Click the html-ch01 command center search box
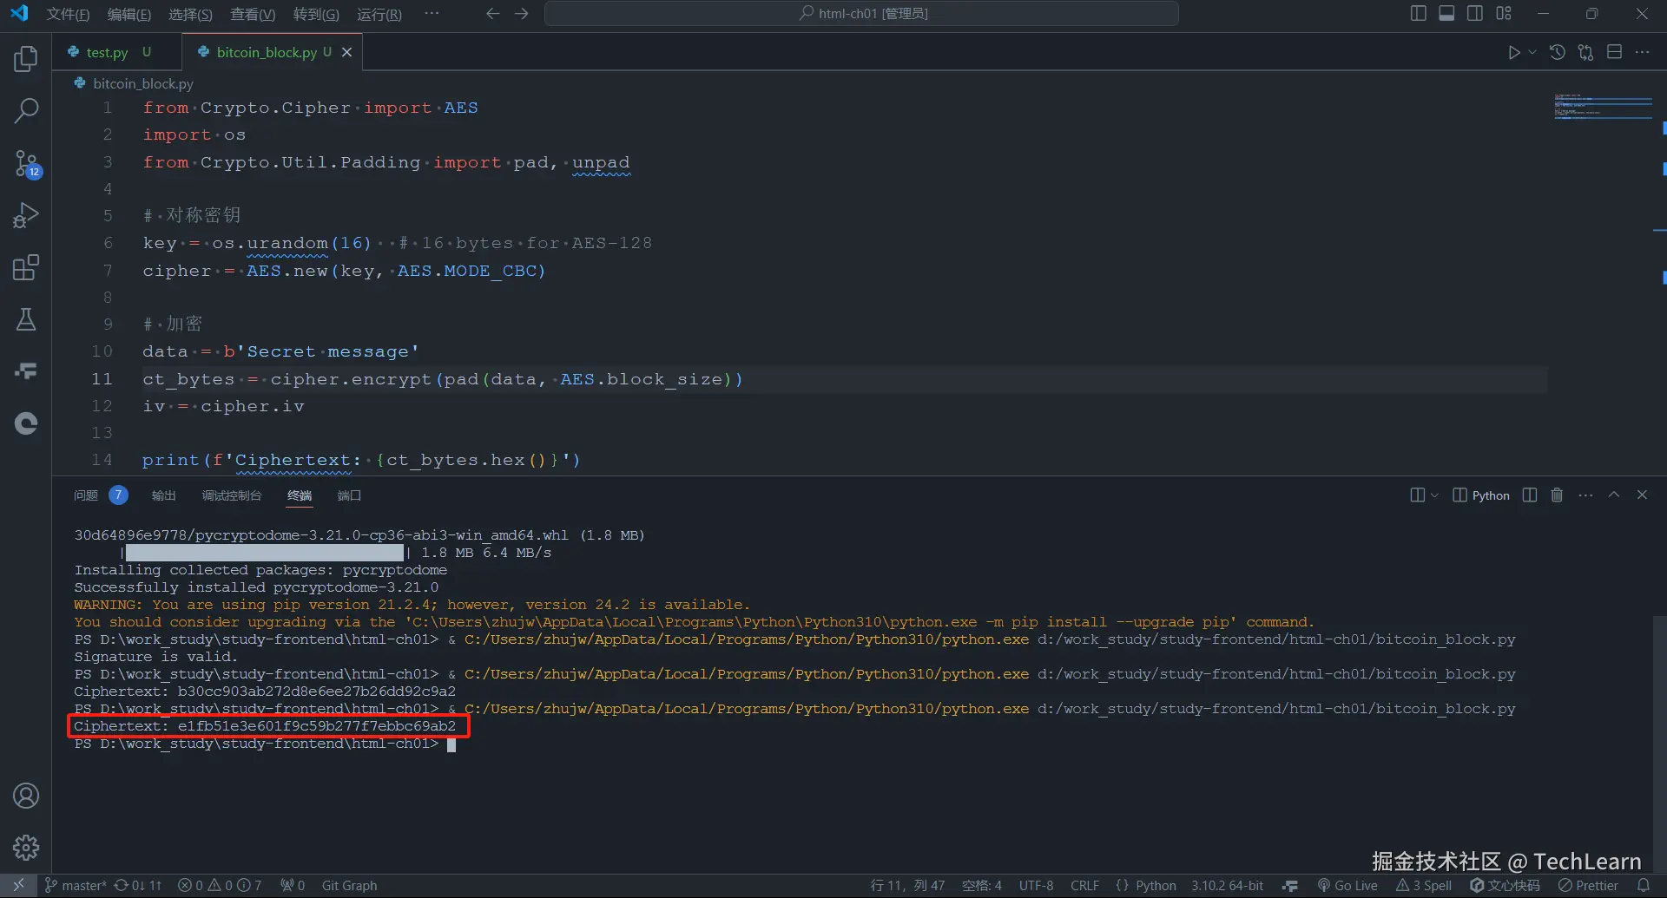1667x898 pixels. (x=861, y=14)
